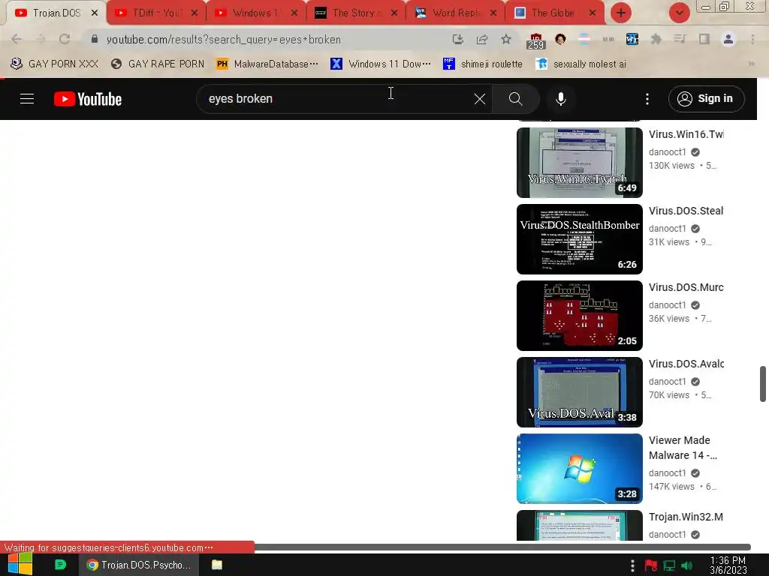Click the YouTube logo
This screenshot has width=769, height=576.
88,99
